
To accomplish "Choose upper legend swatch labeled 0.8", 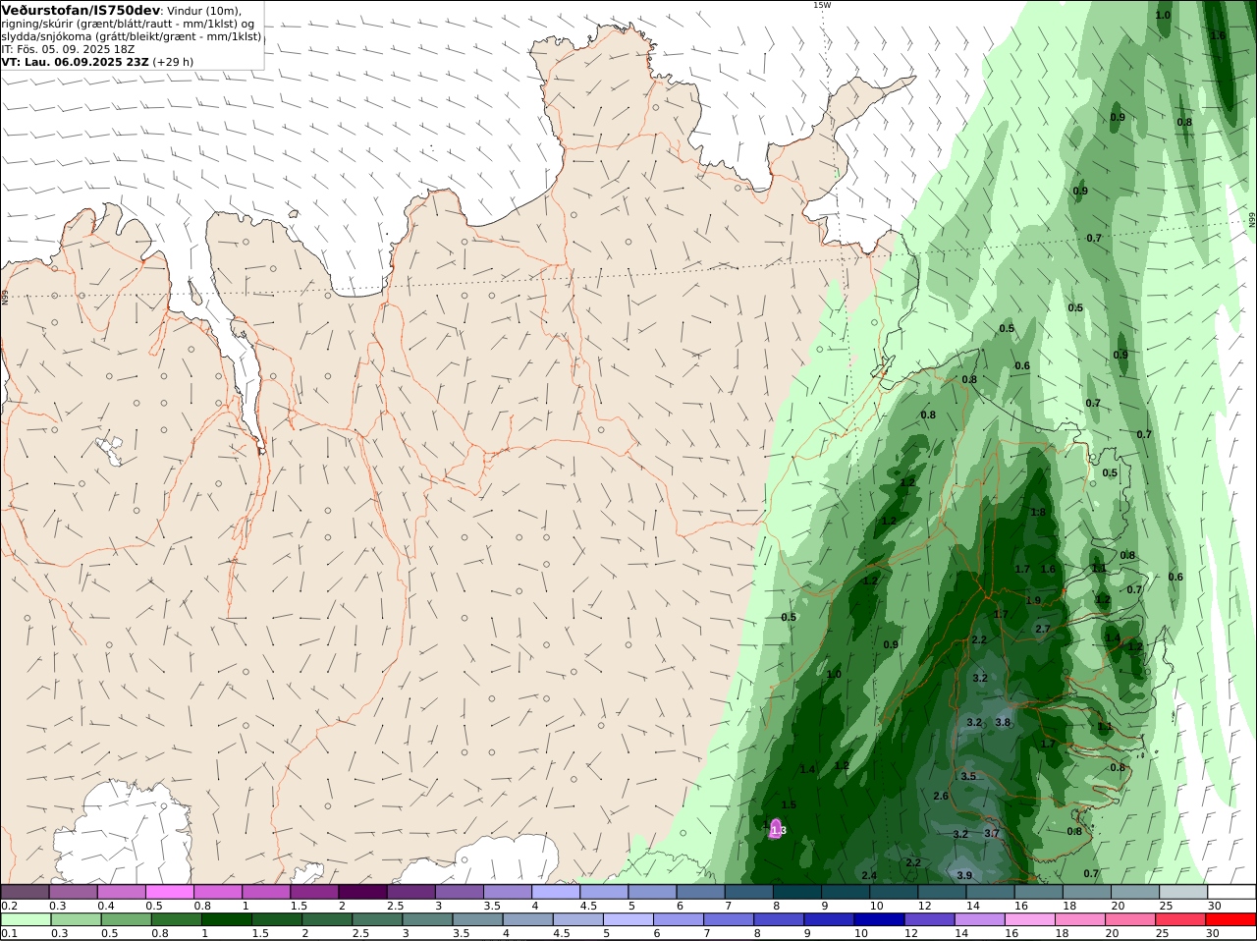I will pos(219,892).
